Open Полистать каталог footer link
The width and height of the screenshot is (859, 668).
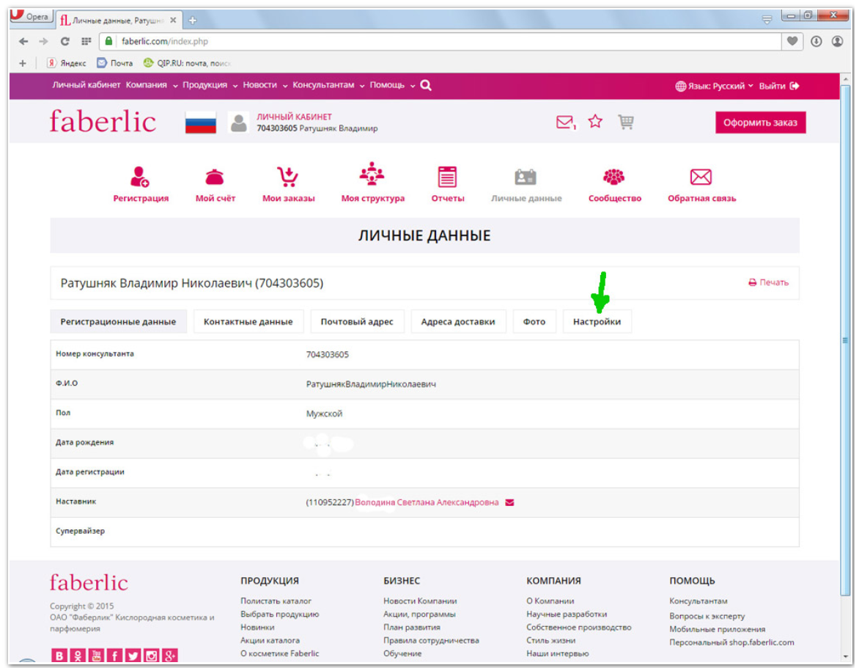[276, 601]
